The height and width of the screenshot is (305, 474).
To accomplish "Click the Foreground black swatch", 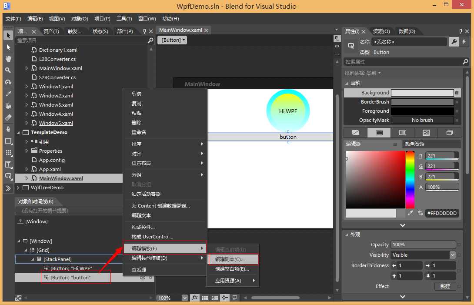I will point(422,111).
